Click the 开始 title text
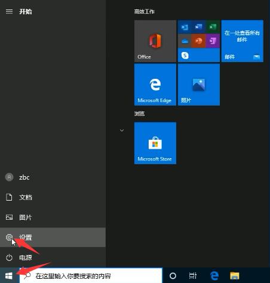 (26, 11)
